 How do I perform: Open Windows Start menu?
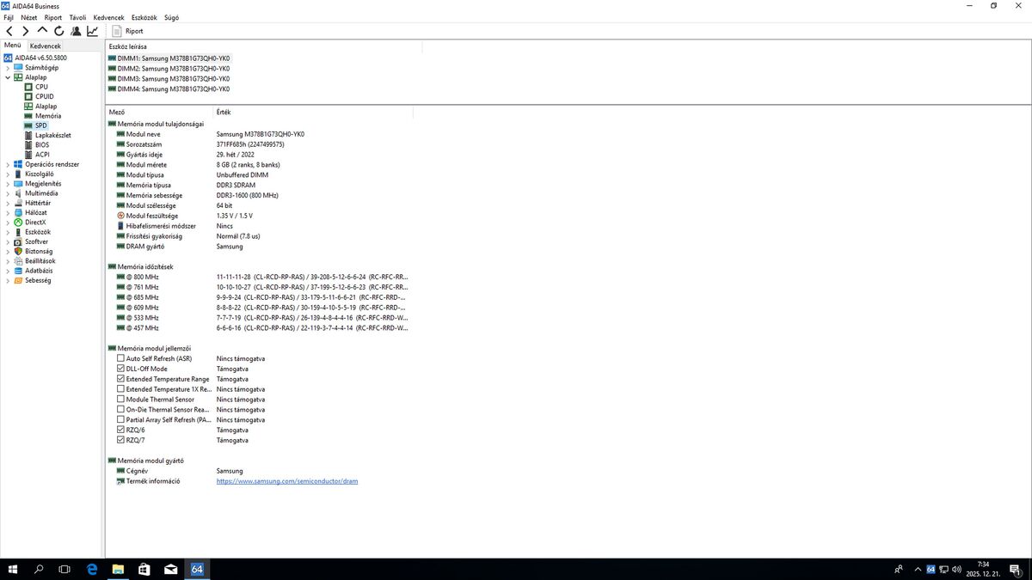pyautogui.click(x=13, y=569)
